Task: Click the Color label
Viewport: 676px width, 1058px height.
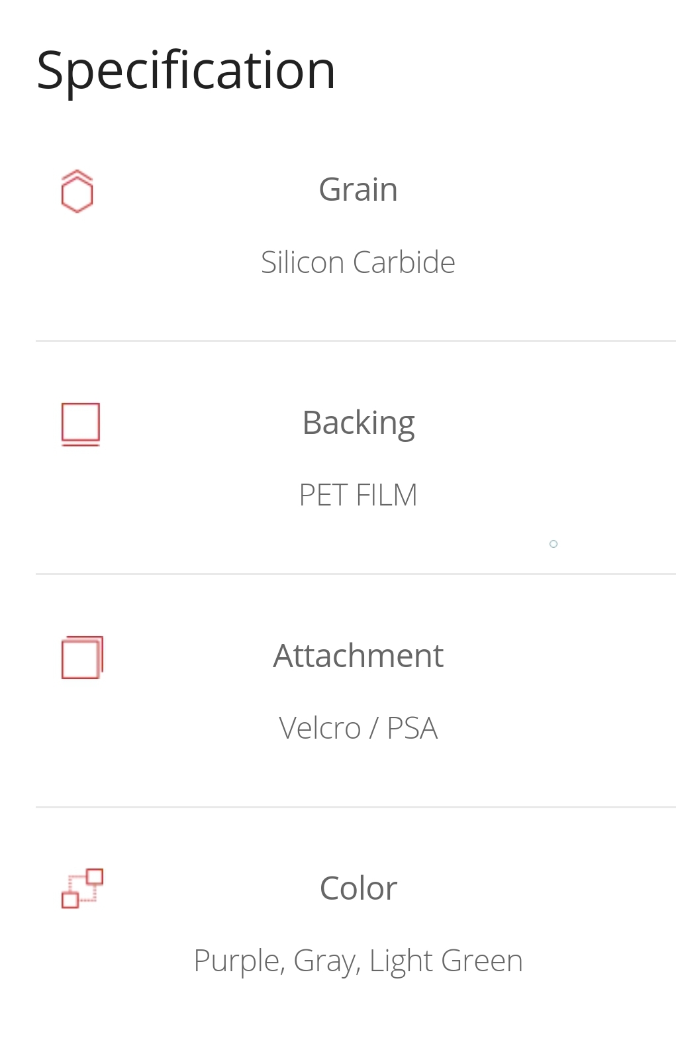Action: point(358,888)
